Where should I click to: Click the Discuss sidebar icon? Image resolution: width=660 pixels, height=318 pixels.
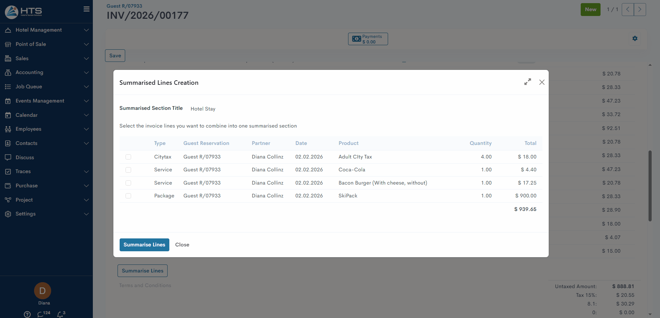tap(8, 157)
